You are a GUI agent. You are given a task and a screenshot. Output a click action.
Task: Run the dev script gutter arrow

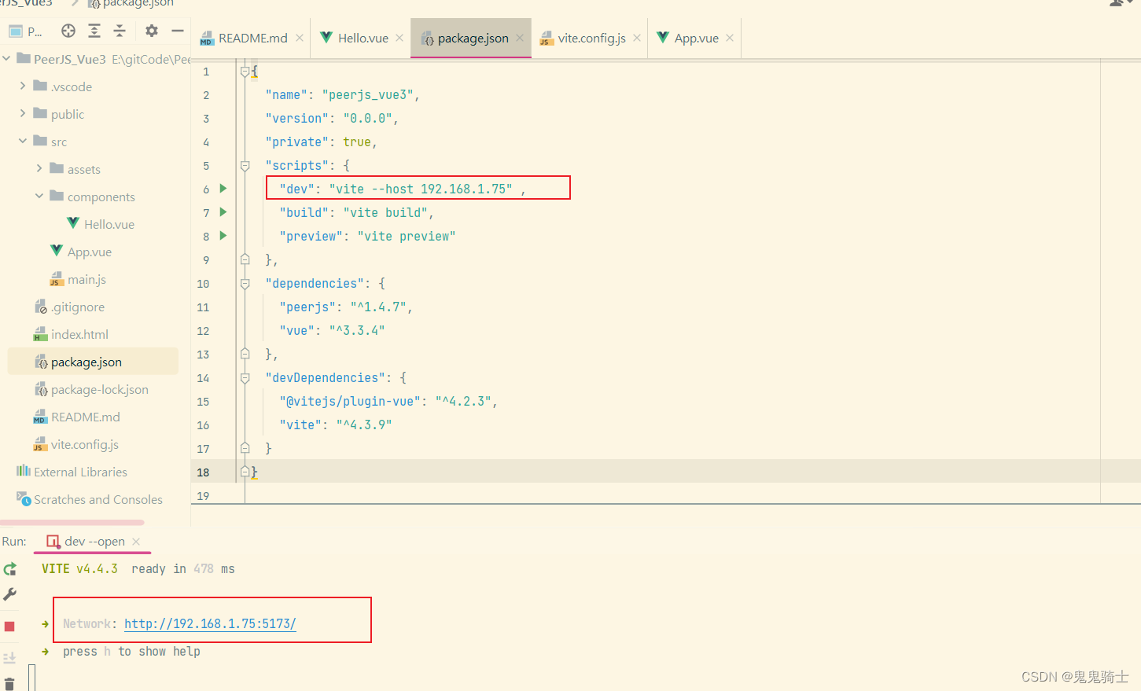[223, 189]
